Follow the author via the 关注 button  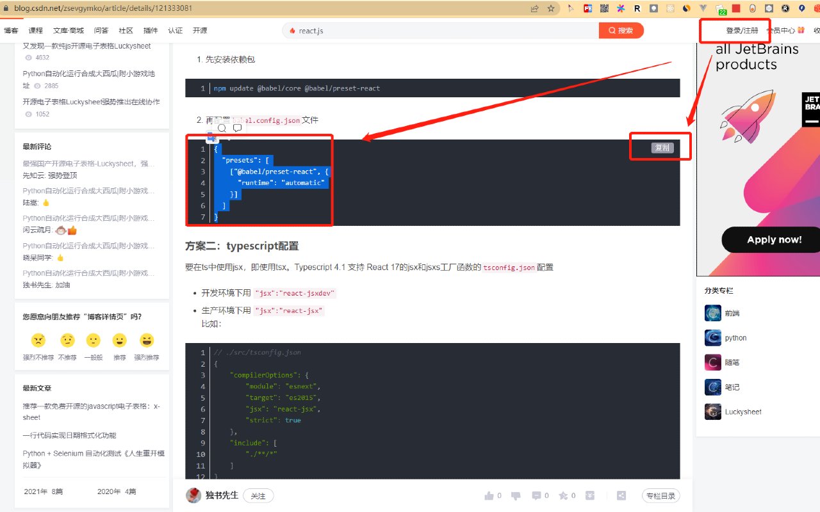[258, 495]
